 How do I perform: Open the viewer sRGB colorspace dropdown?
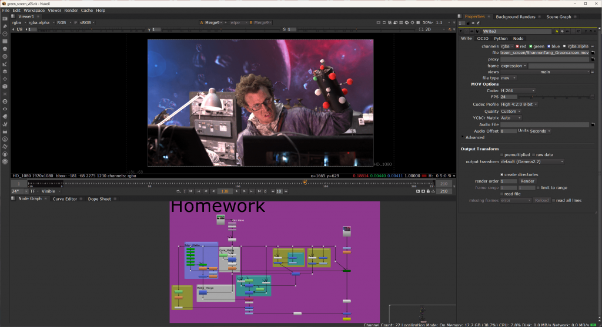click(x=87, y=23)
